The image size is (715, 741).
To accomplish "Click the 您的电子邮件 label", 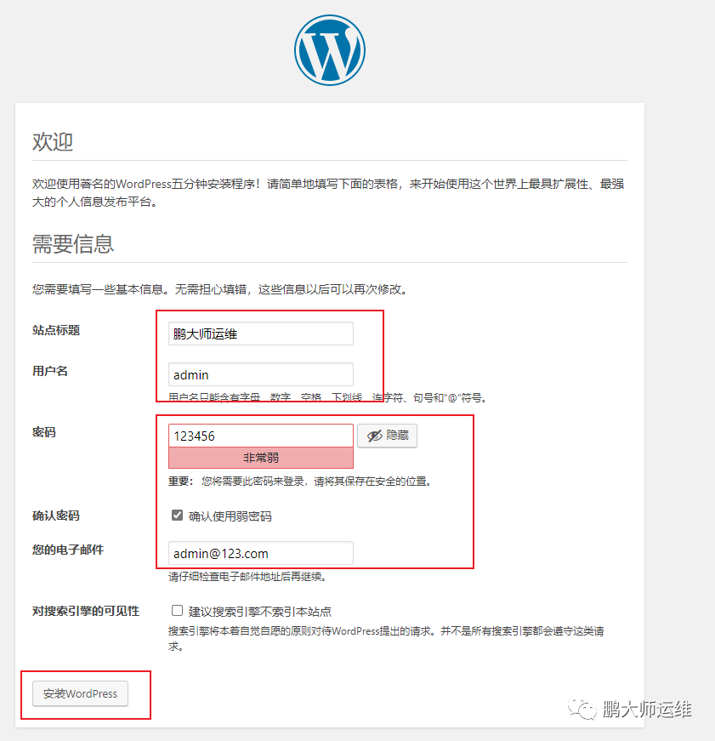I will [x=68, y=550].
